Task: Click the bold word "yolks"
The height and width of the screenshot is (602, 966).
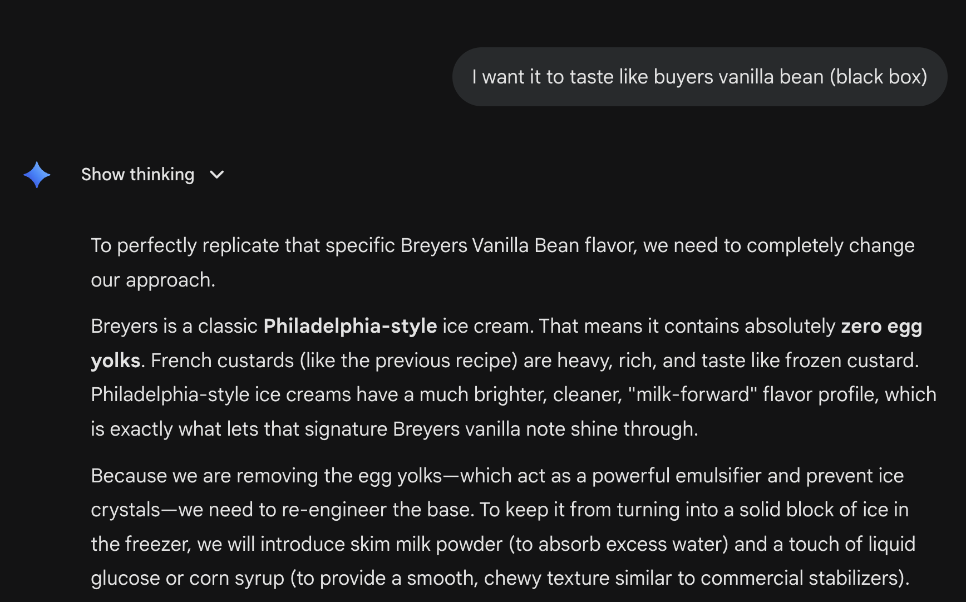Action: (x=115, y=361)
